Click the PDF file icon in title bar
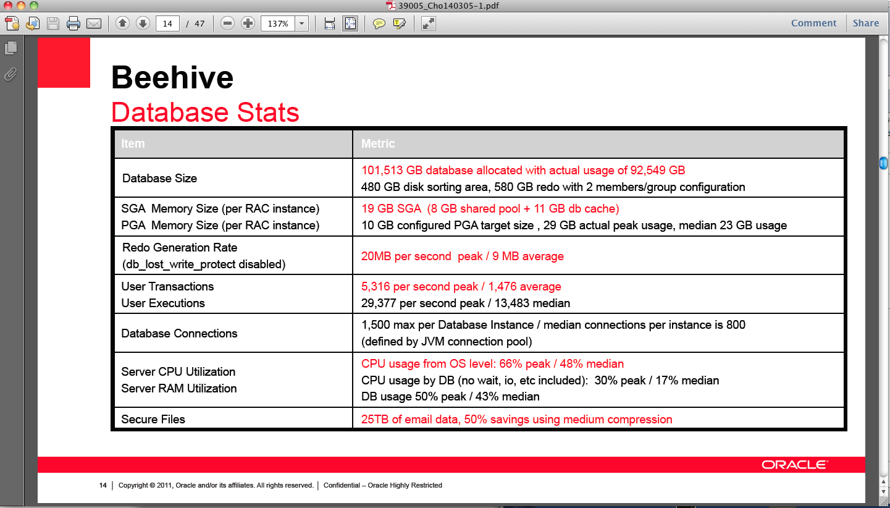 tap(390, 6)
